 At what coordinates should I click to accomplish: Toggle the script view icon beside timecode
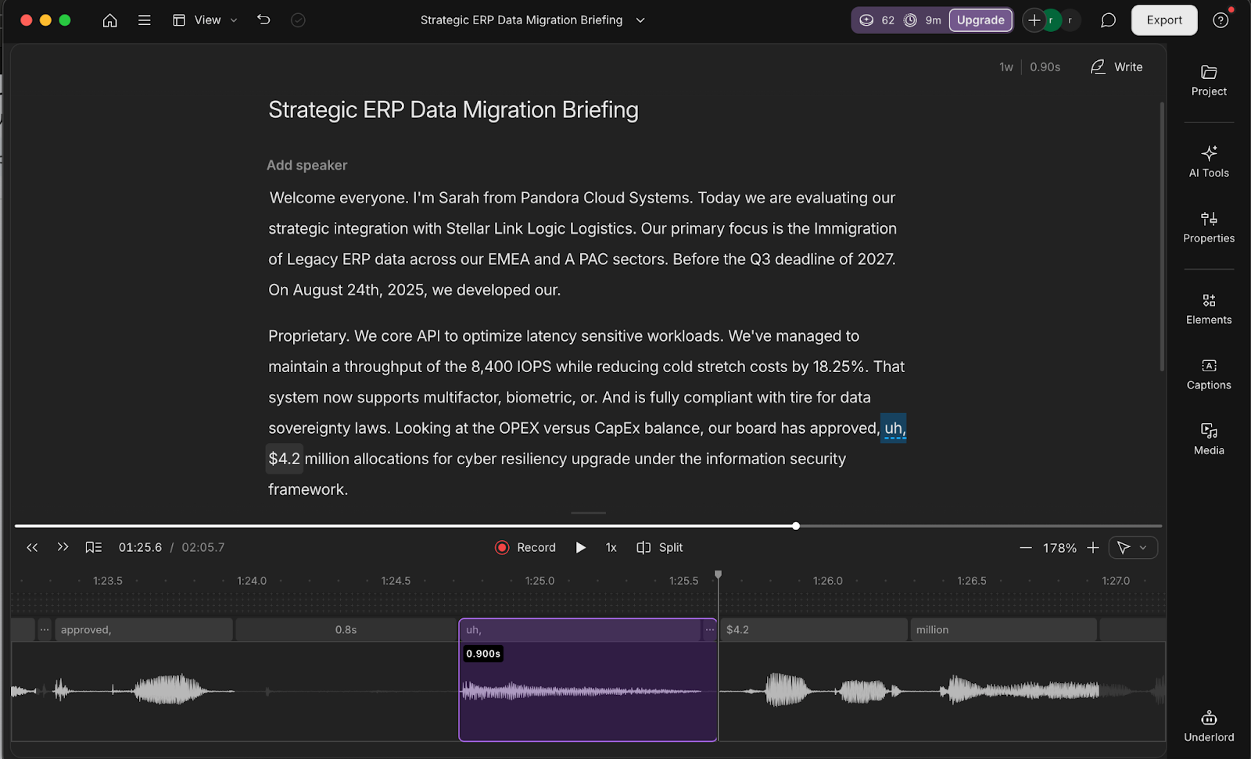pyautogui.click(x=94, y=547)
